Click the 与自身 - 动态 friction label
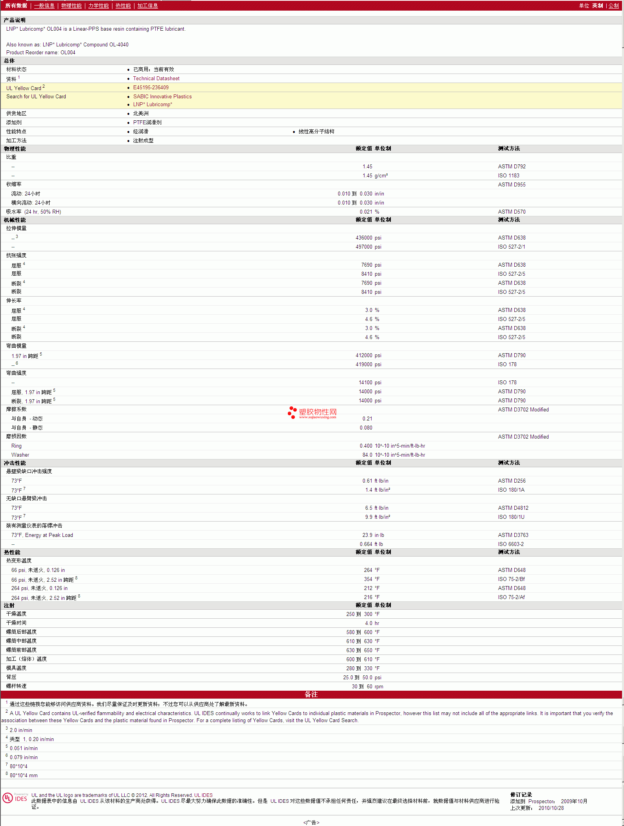The image size is (624, 826). tap(27, 419)
